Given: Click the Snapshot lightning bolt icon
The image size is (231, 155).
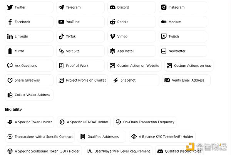Looking at the screenshot, I should pyautogui.click(x=116, y=80).
